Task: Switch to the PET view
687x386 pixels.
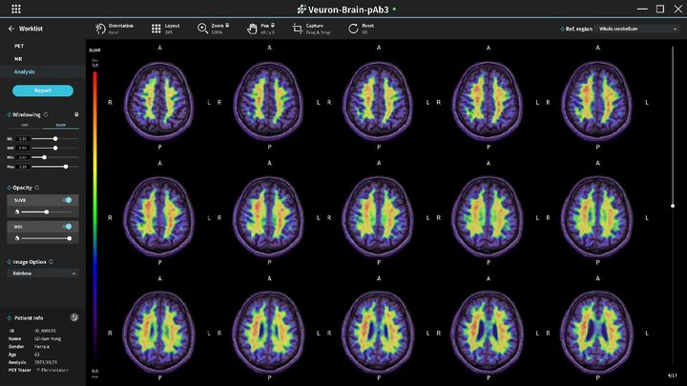Action: 19,46
